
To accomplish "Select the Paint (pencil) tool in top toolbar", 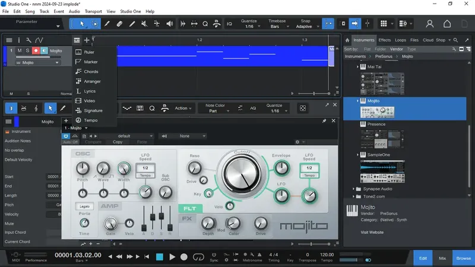I will point(107,24).
